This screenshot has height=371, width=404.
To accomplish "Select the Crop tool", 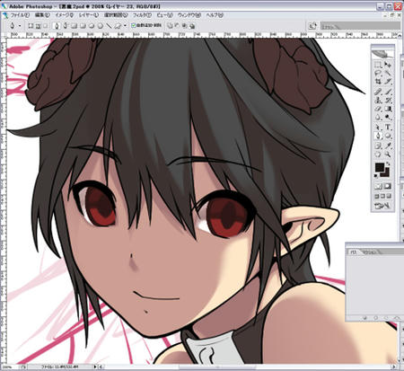I will click(x=378, y=82).
